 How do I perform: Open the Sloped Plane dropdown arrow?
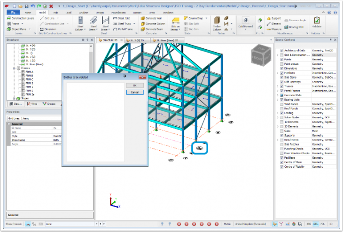coord(29,29)
